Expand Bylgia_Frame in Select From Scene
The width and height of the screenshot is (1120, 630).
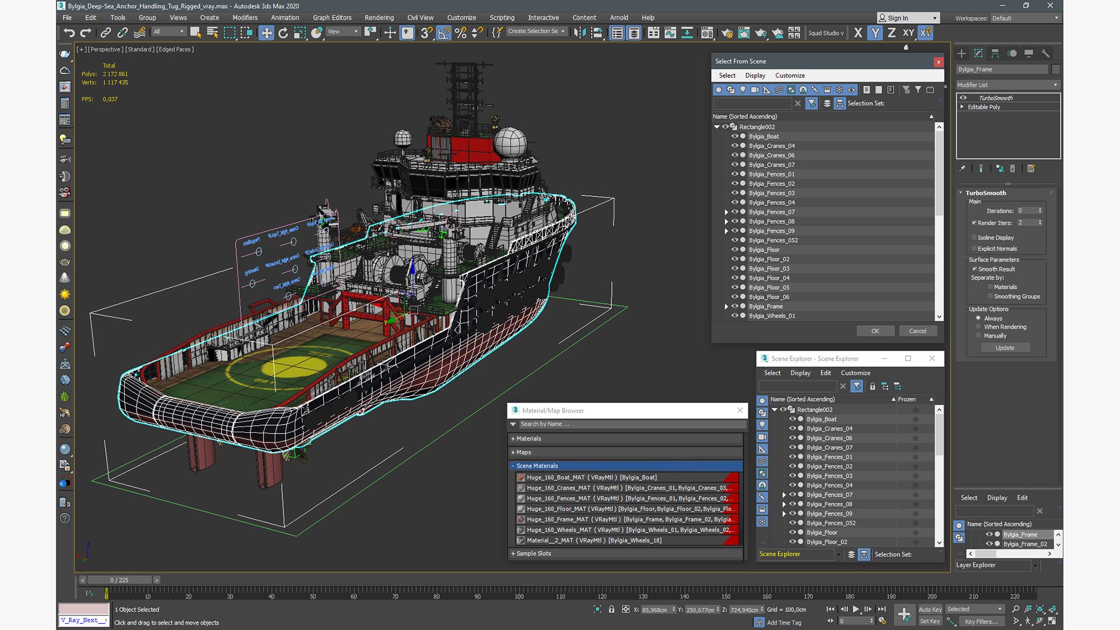pyautogui.click(x=726, y=307)
